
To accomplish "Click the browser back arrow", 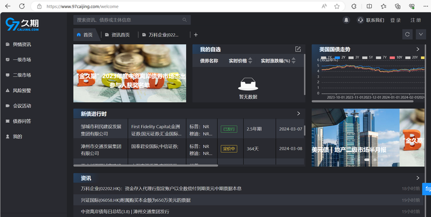I will click(x=8, y=6).
